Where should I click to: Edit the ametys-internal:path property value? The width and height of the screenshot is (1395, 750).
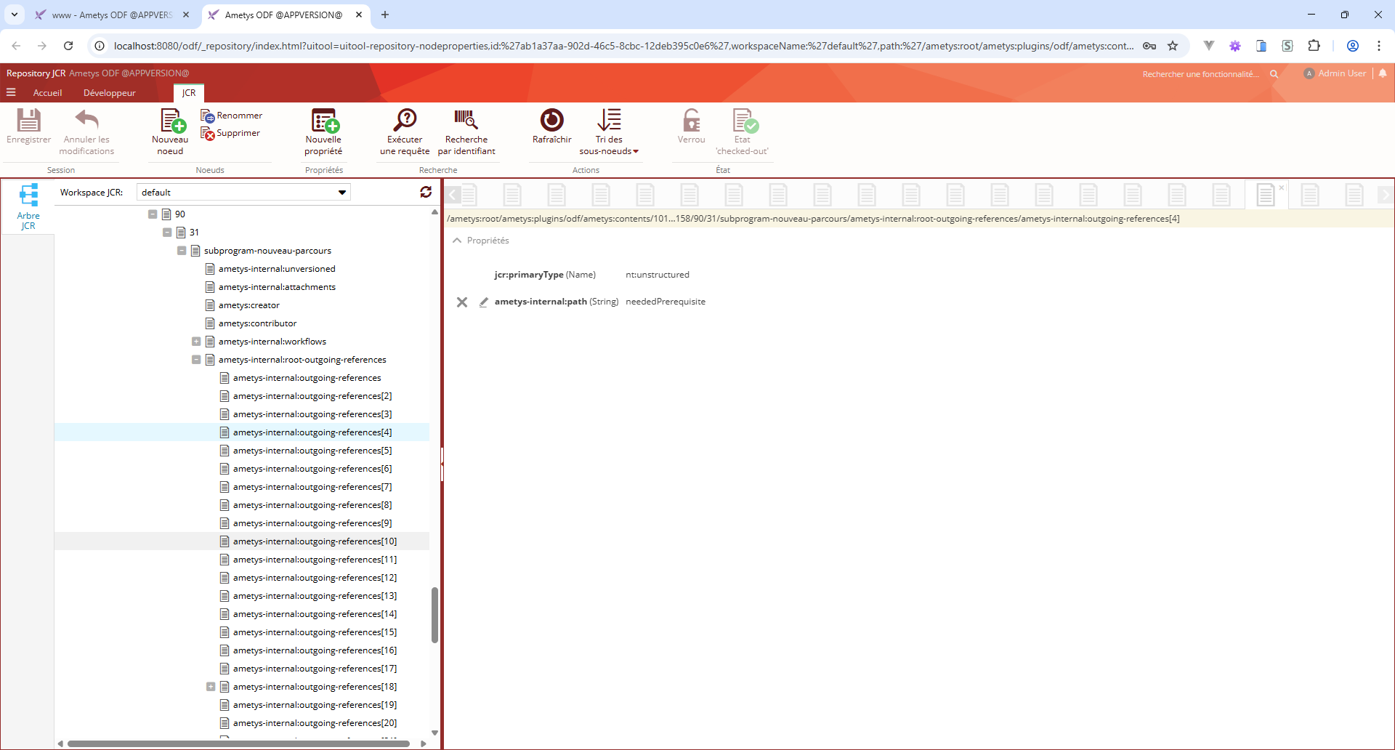pos(484,302)
